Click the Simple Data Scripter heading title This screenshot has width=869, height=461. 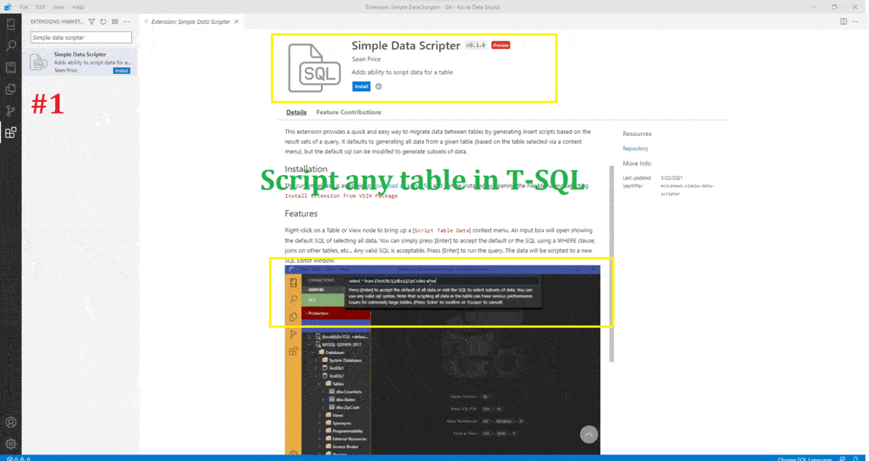(x=406, y=45)
